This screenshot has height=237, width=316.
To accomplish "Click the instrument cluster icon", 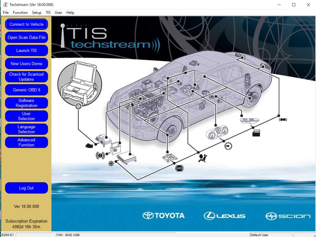I will click(217, 133).
